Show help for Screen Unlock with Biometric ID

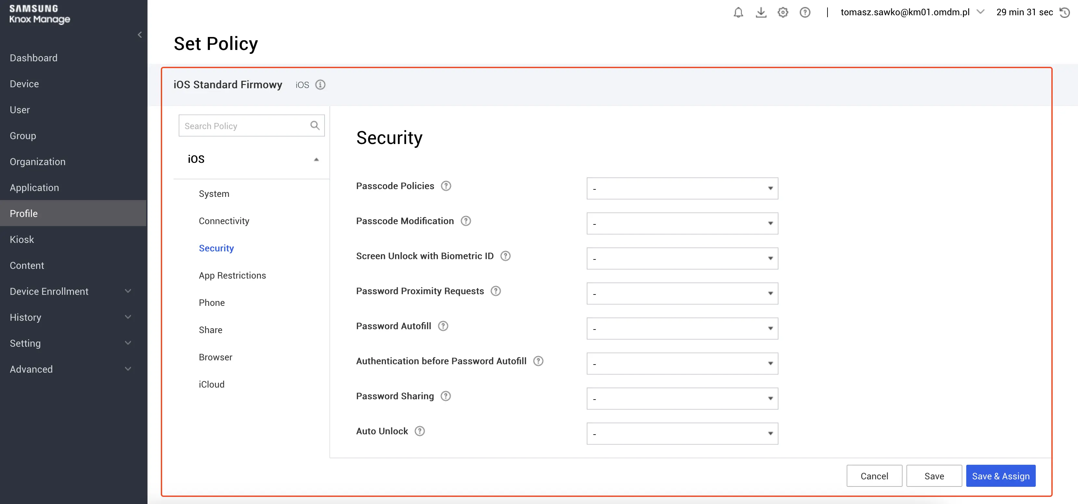(x=506, y=256)
